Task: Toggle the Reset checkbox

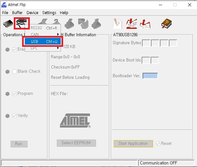Action: (158, 144)
